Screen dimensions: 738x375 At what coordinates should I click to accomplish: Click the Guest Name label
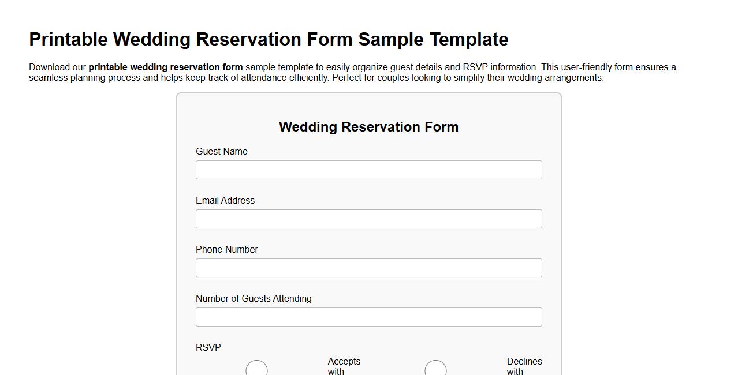point(221,151)
